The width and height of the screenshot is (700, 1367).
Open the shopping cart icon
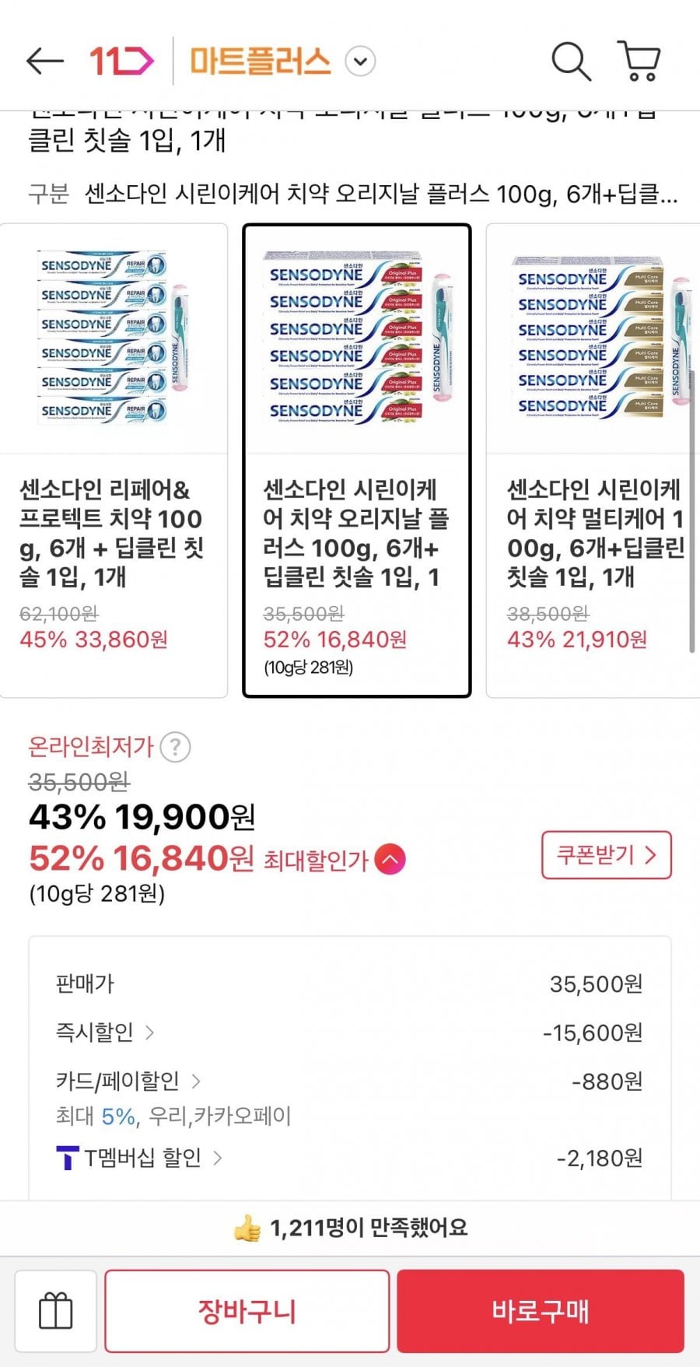(x=639, y=61)
